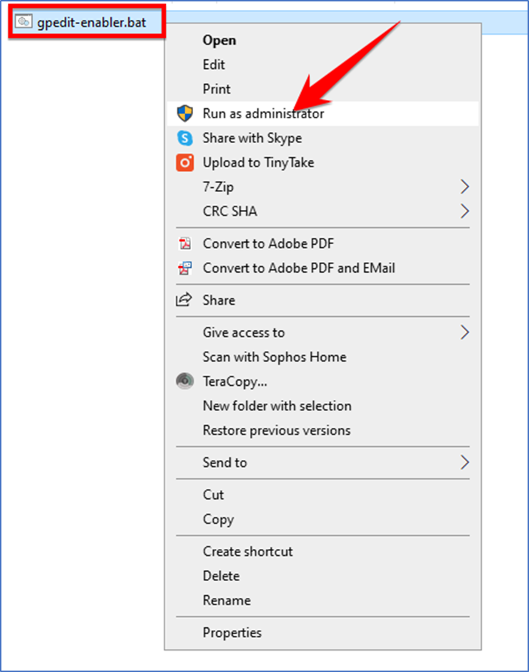
Task: Choose Restore previous versions
Action: pyautogui.click(x=276, y=430)
